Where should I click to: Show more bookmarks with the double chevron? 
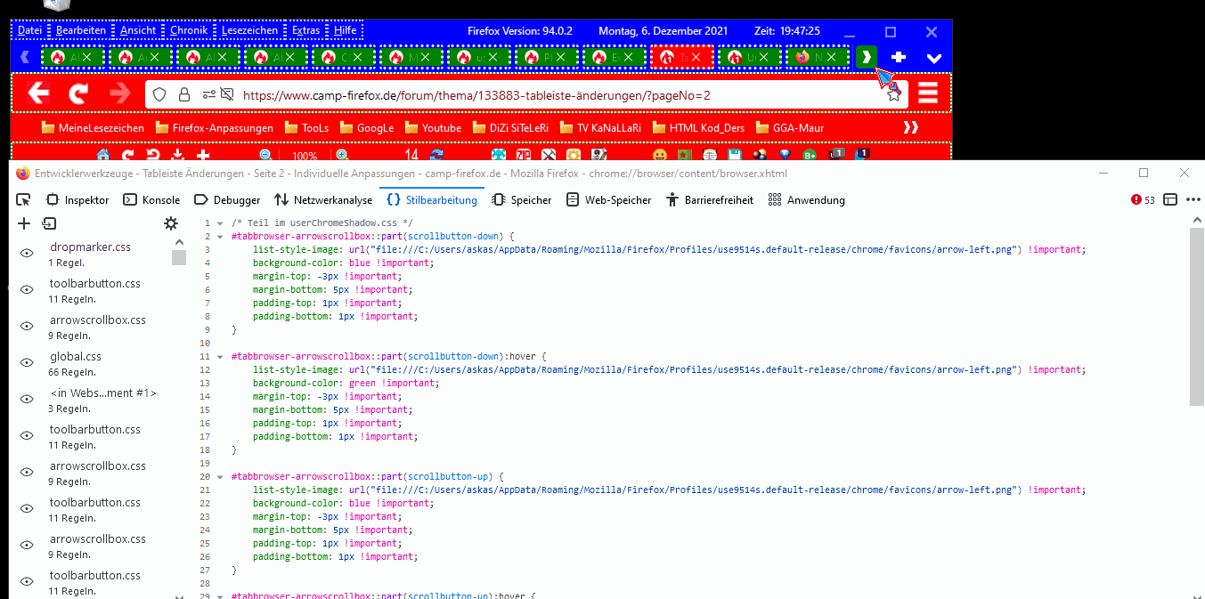910,127
